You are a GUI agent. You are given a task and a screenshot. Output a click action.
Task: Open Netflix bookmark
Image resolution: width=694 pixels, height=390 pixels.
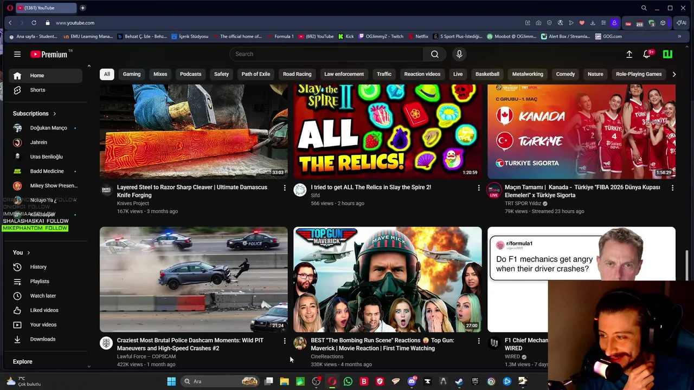417,36
